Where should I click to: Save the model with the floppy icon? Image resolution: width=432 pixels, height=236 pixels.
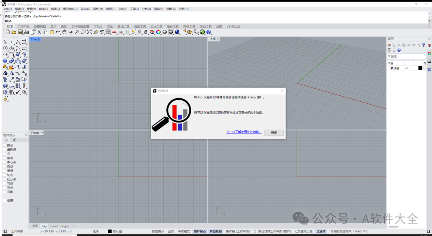click(20, 32)
